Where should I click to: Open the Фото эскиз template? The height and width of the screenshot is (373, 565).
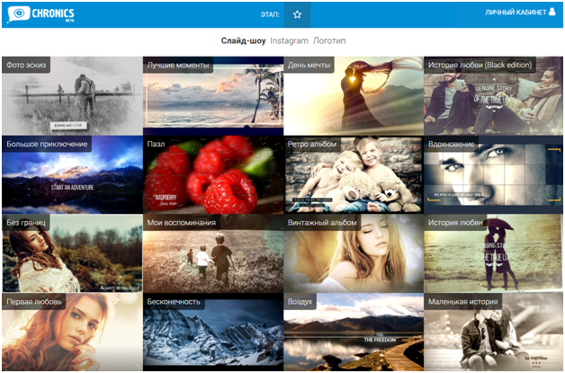point(72,96)
